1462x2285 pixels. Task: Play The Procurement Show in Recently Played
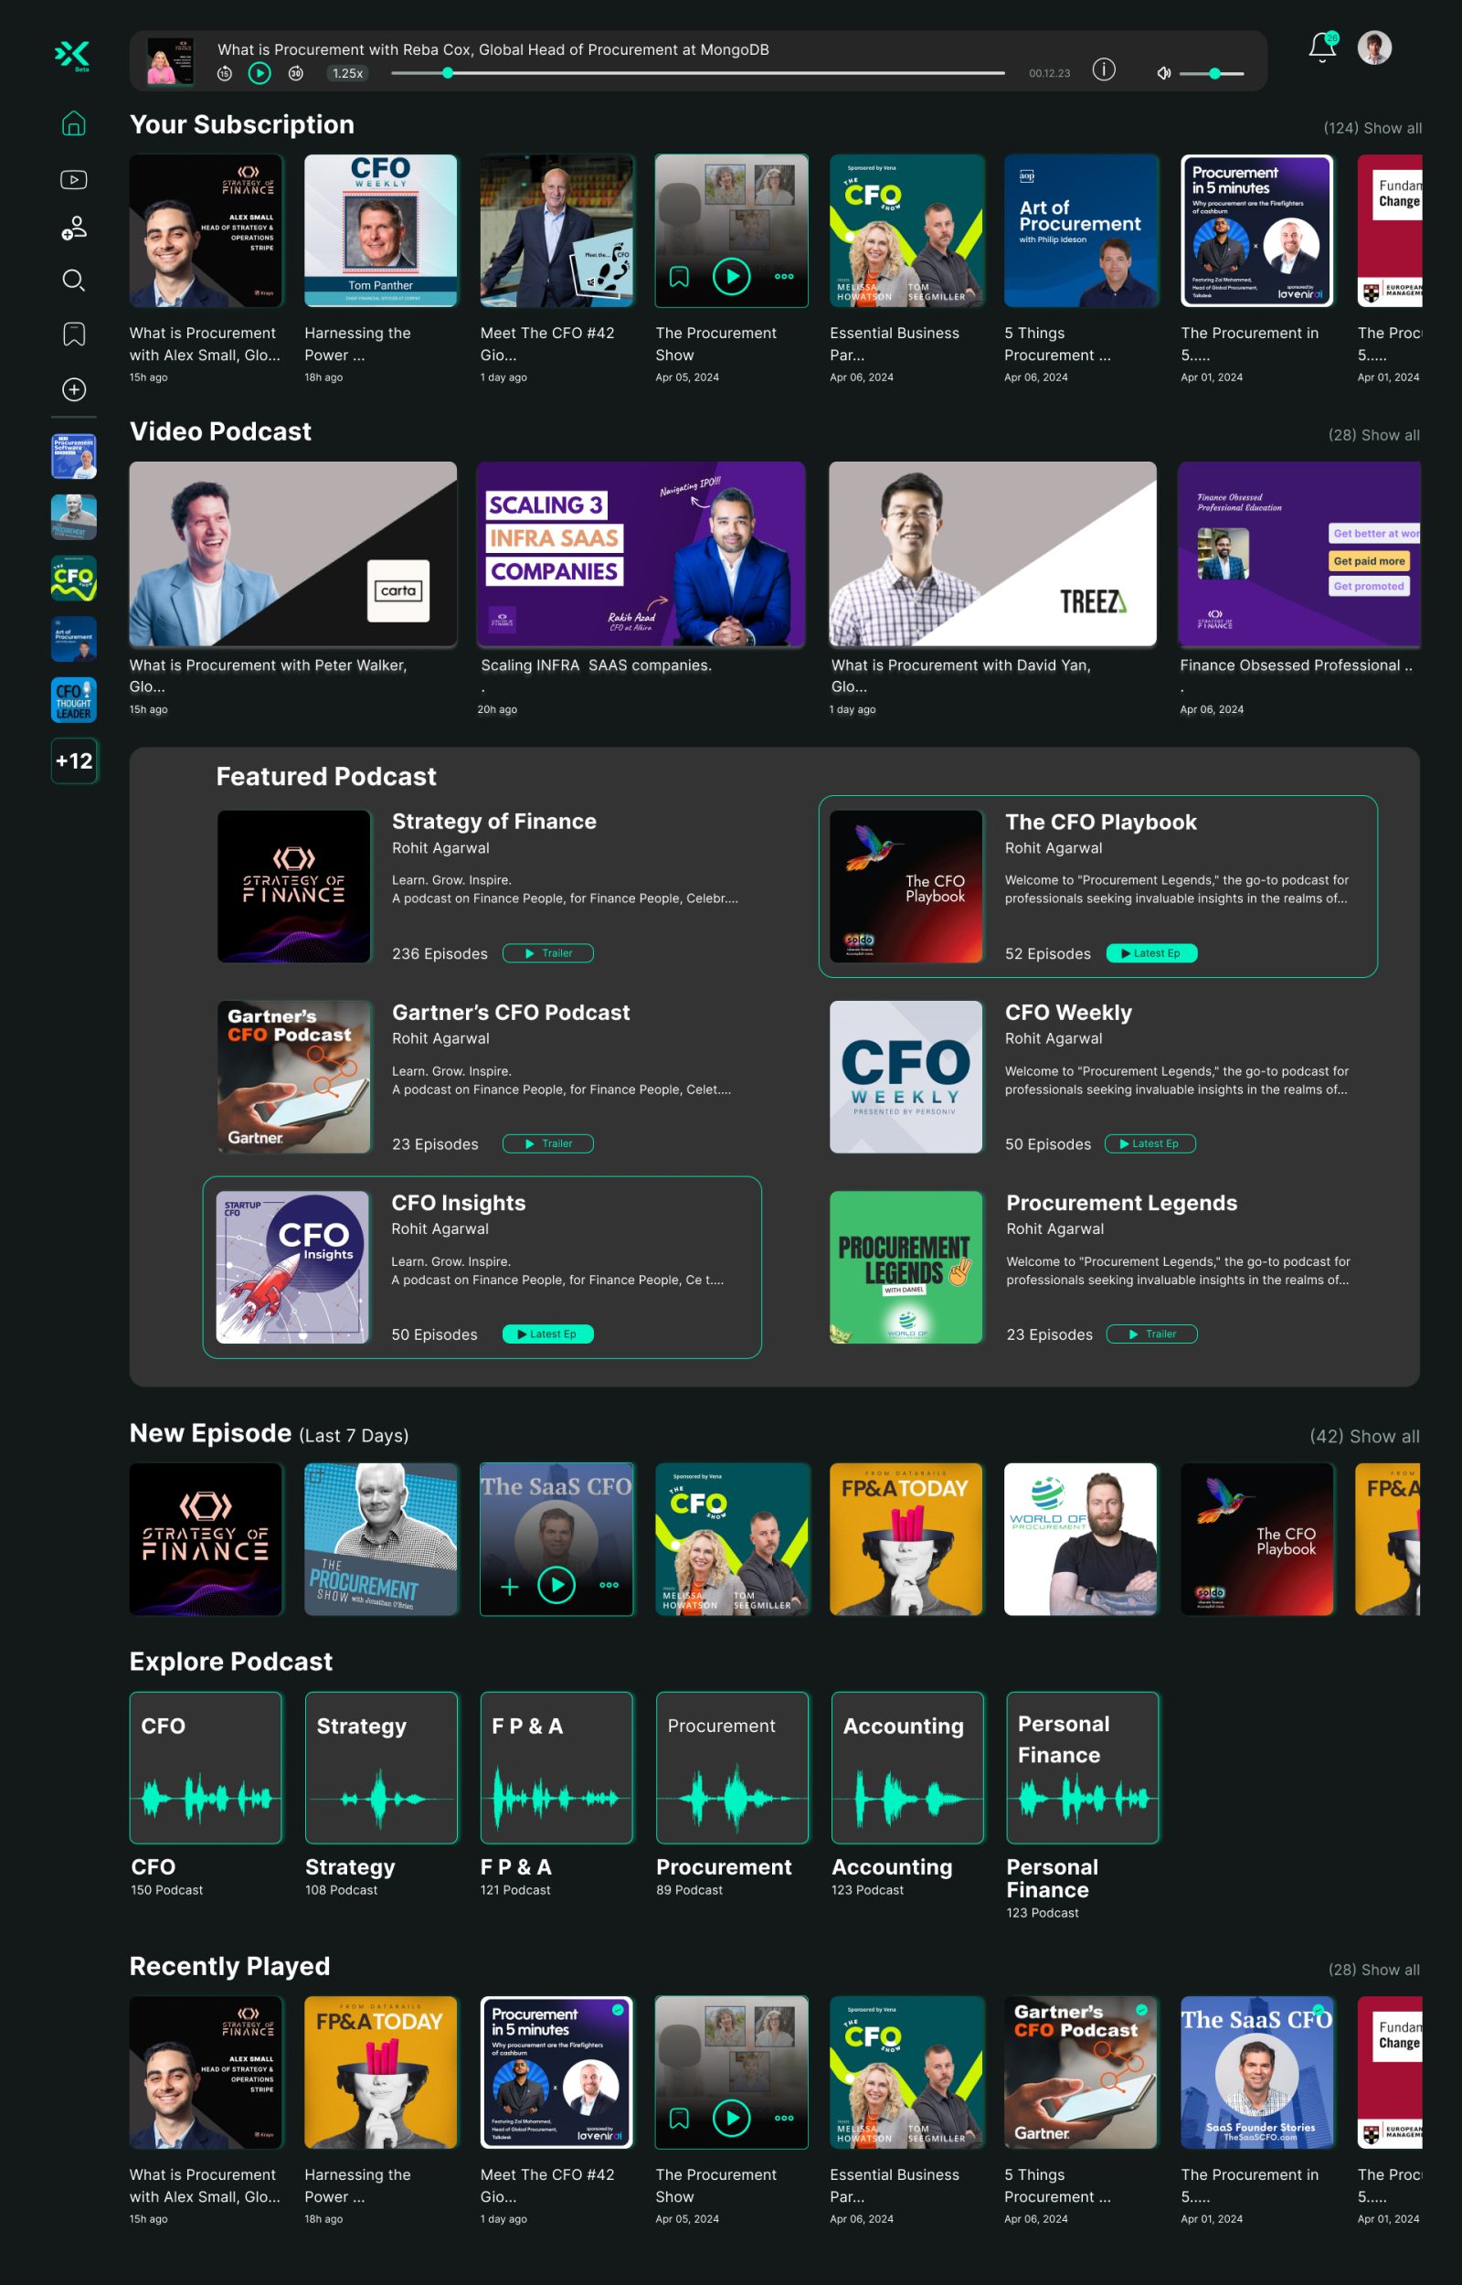point(731,2118)
